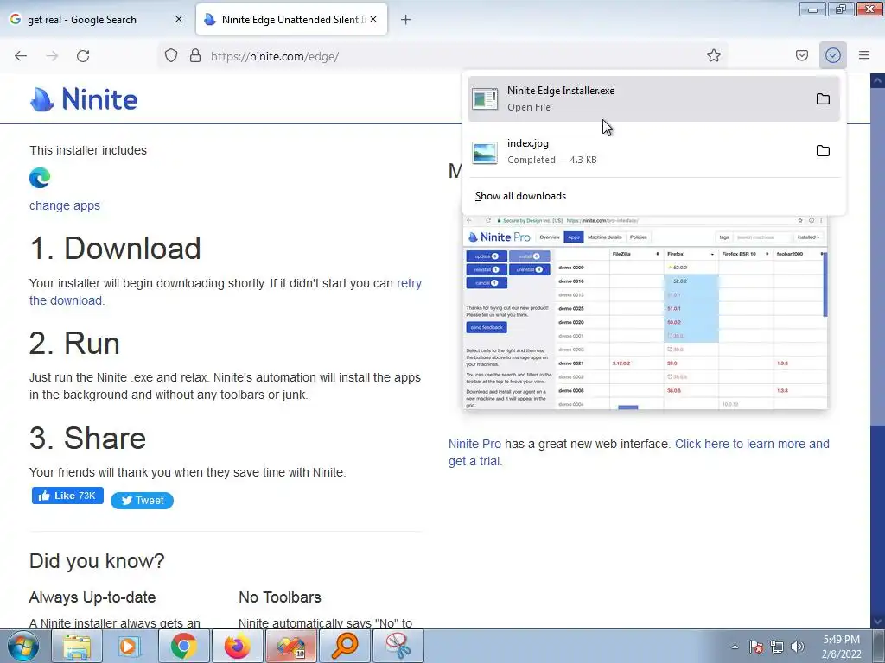Select the Ninite Edge Unattended Silent tab
Screen dimensions: 885x663
tap(292, 19)
